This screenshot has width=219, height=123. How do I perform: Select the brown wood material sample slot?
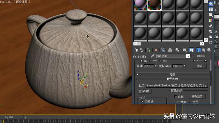click(x=154, y=5)
